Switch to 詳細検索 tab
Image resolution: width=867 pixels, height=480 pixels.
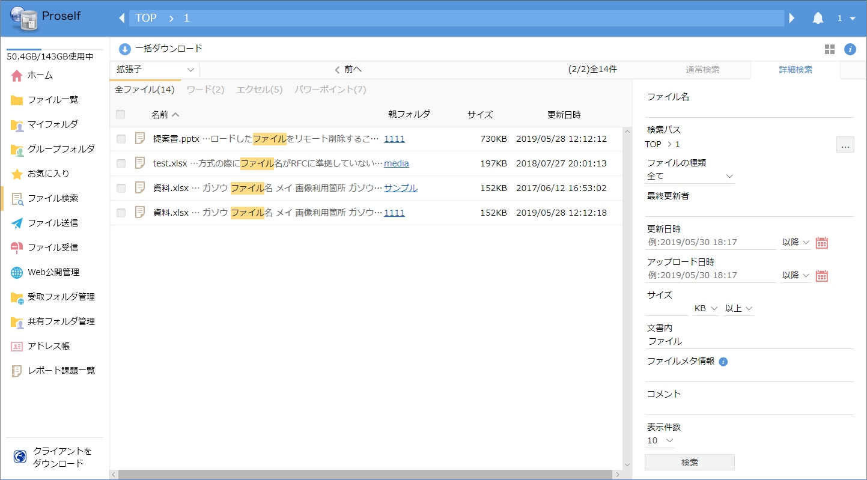pyautogui.click(x=796, y=70)
